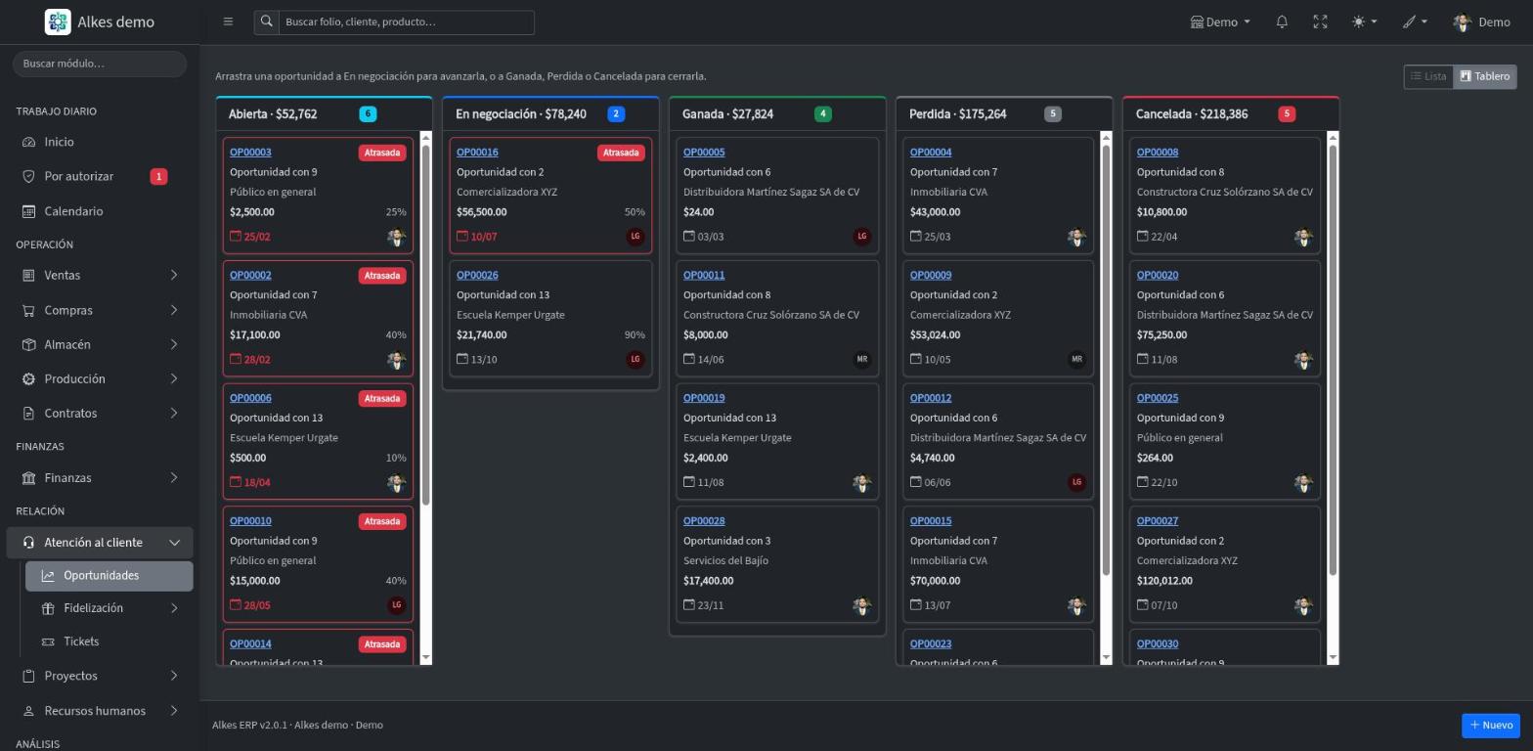Open Por autorizar in sidebar
This screenshot has height=751, width=1533.
coord(100,176)
